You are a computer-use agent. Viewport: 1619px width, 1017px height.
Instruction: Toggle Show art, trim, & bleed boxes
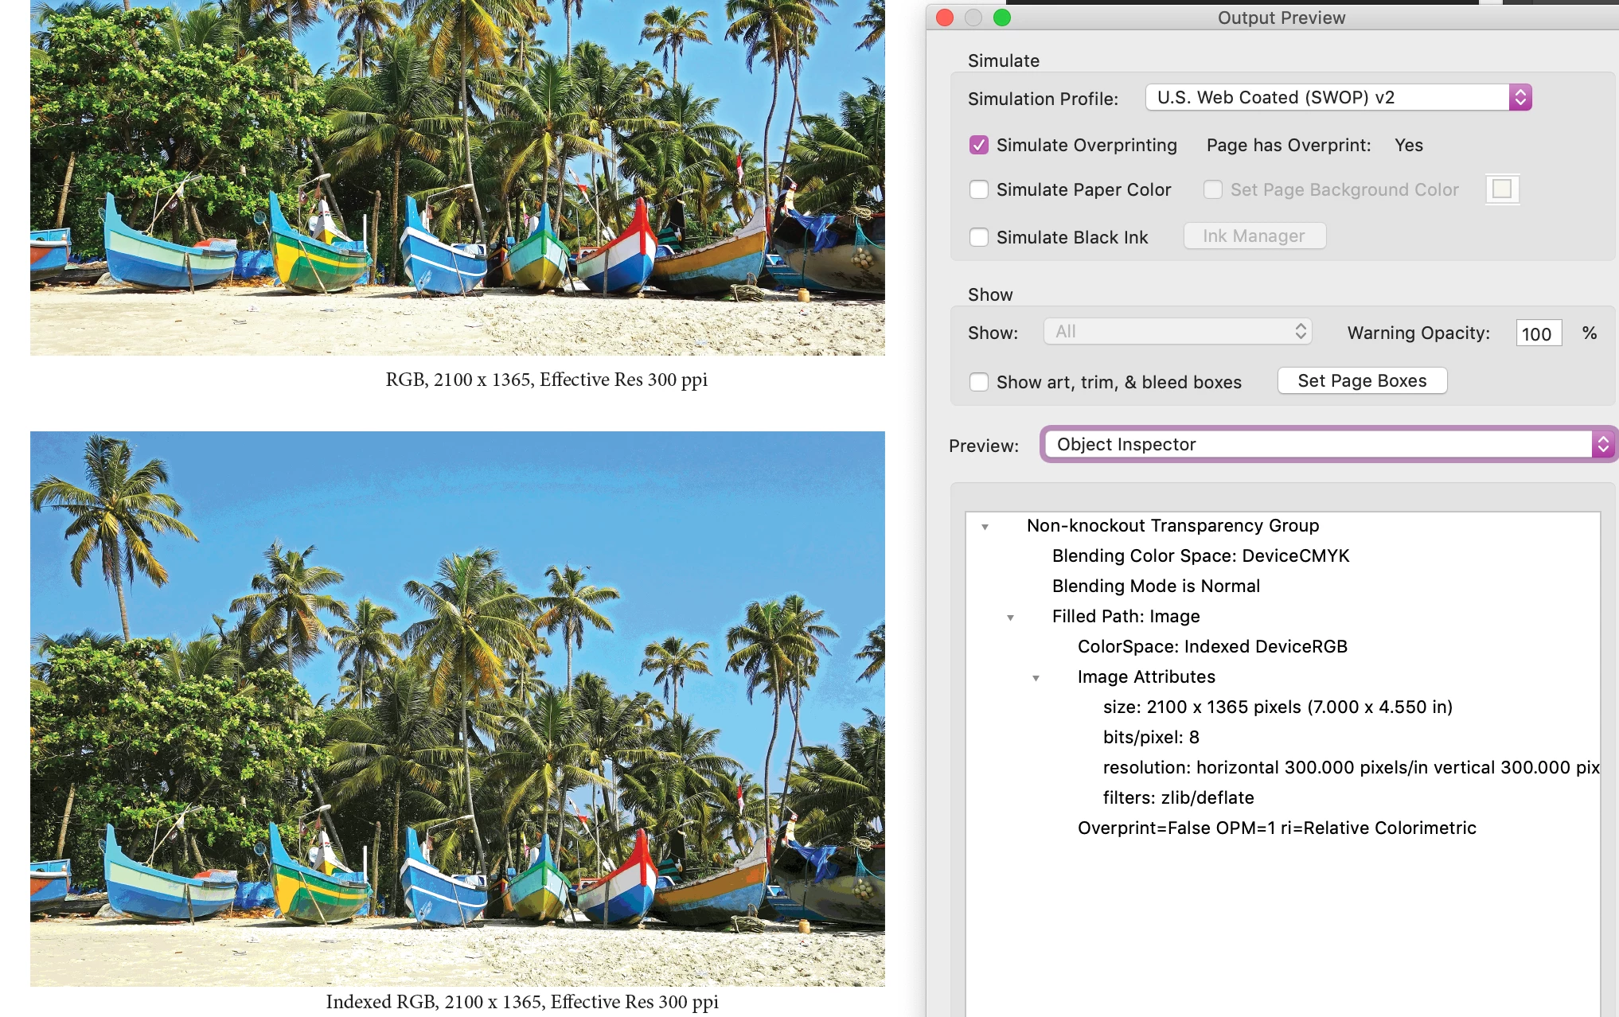pyautogui.click(x=979, y=382)
